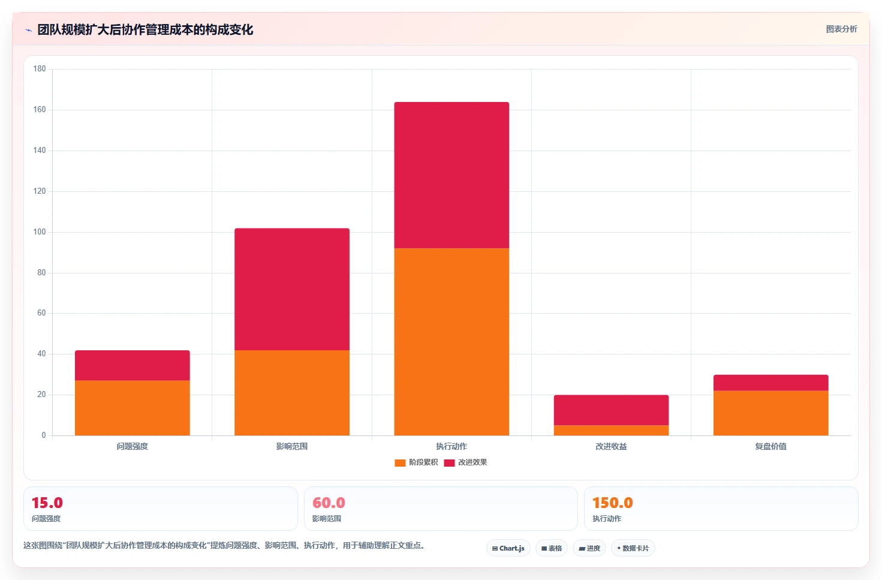882x580 pixels.
Task: Click the 改进收益 x-axis label
Action: click(611, 446)
